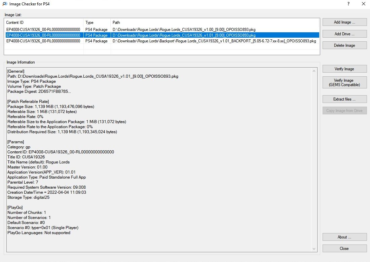The image size is (370, 262).
Task: Open the Add Drive dialog
Action: tap(344, 34)
